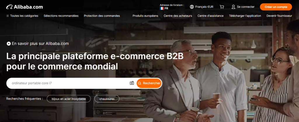Click the user profile icon
The height and width of the screenshot is (122, 299).
pyautogui.click(x=233, y=7)
